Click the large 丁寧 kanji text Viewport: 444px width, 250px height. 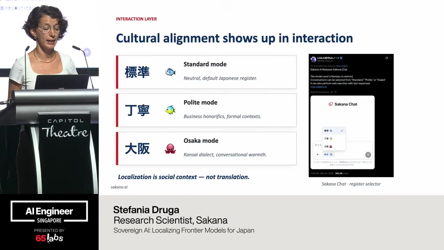[137, 110]
